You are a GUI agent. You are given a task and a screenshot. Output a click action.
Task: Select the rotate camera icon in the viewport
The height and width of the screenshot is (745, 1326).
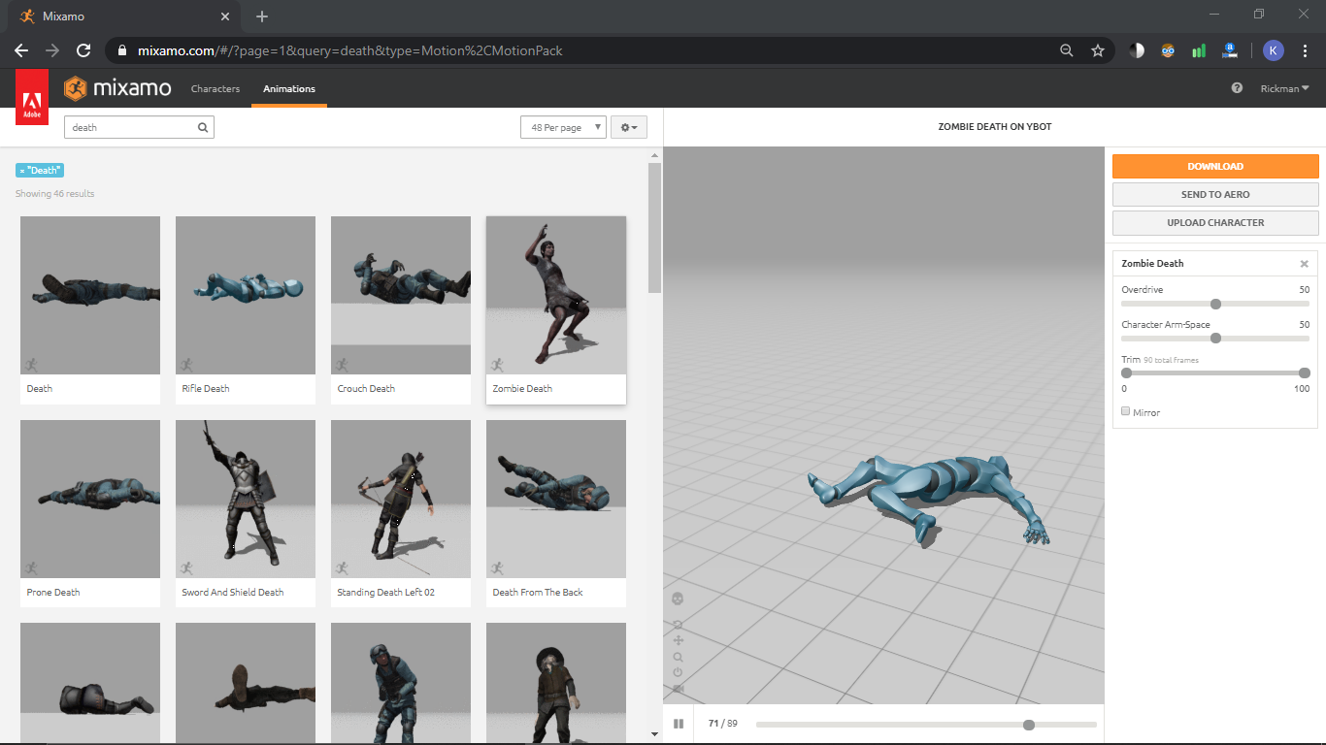pyautogui.click(x=678, y=624)
